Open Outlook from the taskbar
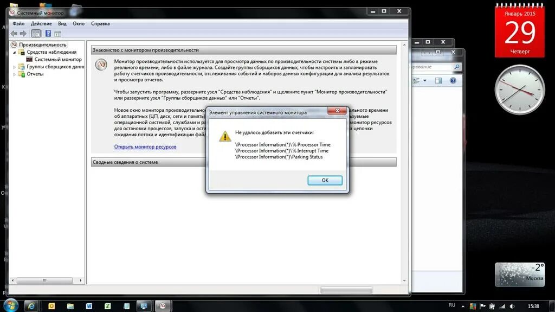The height and width of the screenshot is (312, 555). 51,306
